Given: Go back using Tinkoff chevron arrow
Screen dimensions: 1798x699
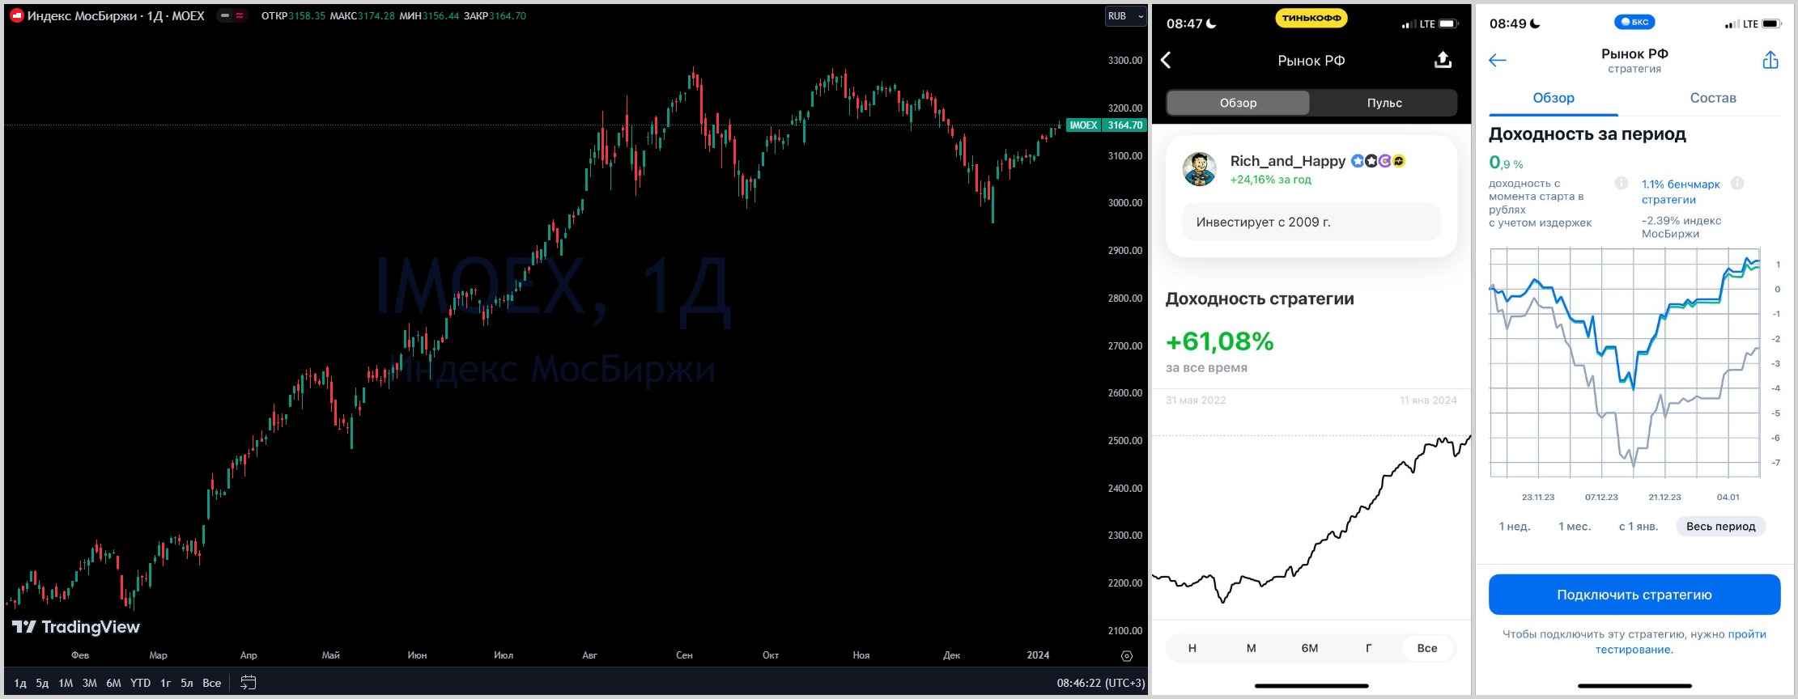Looking at the screenshot, I should tap(1167, 60).
